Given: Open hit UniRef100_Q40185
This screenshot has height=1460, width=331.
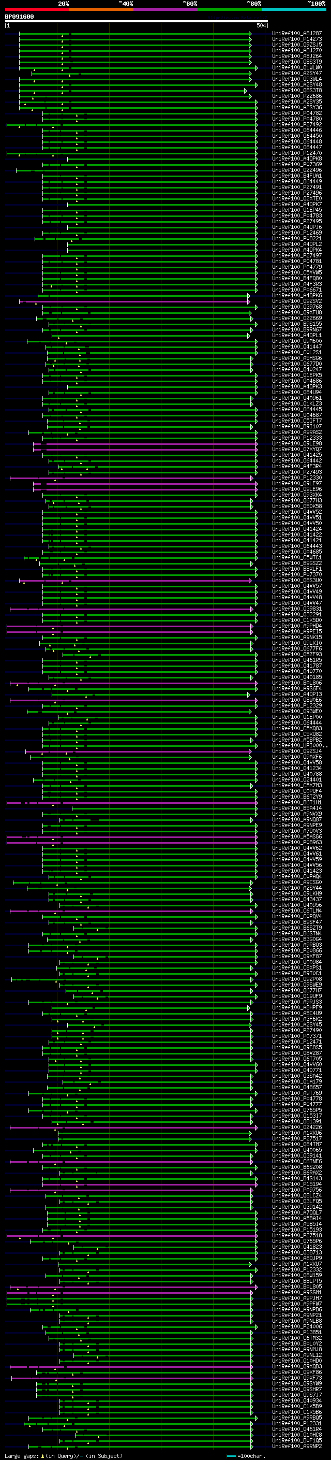Looking at the screenshot, I should pos(297,677).
